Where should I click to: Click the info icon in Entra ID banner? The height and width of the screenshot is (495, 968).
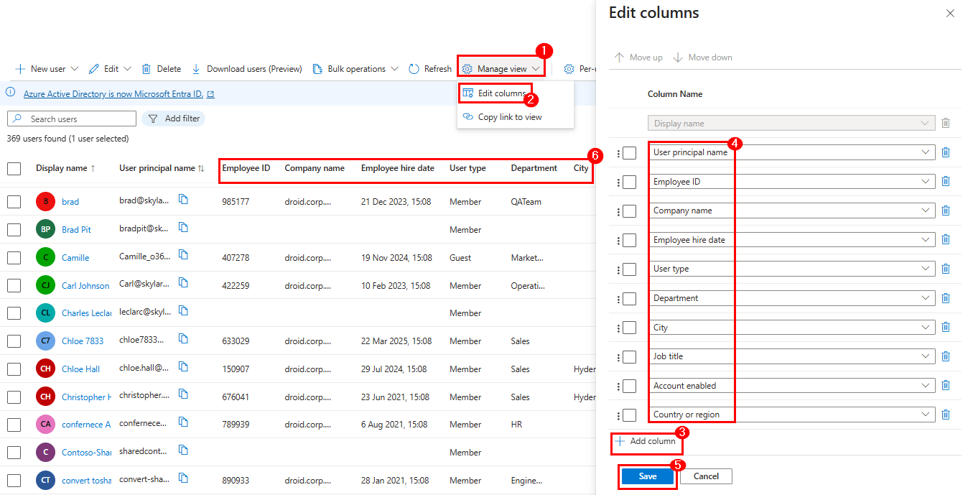pos(10,93)
